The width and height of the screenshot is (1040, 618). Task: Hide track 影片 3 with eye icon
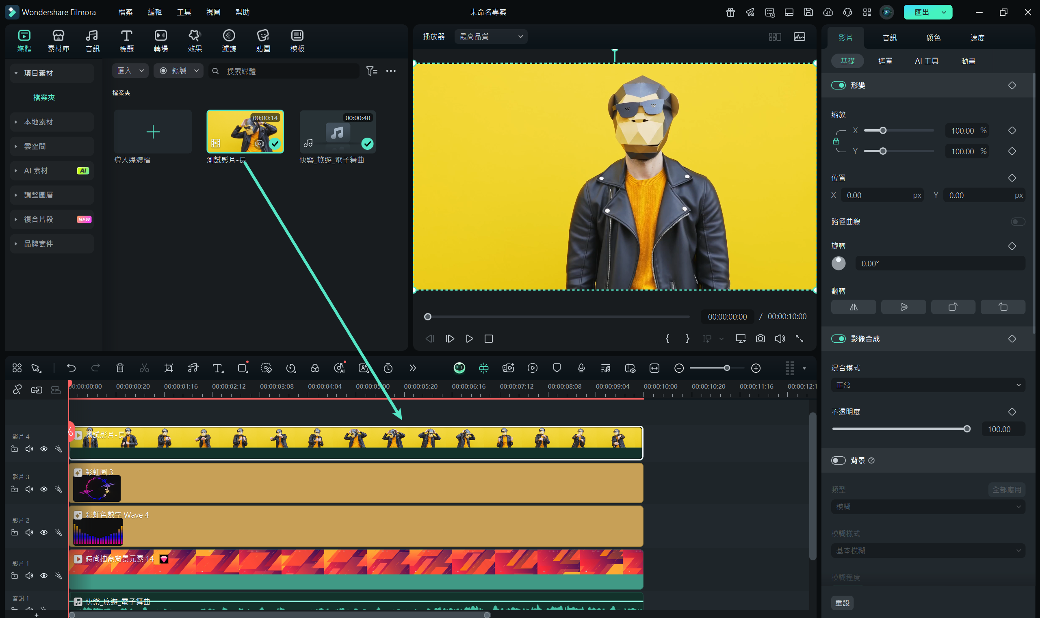point(44,489)
